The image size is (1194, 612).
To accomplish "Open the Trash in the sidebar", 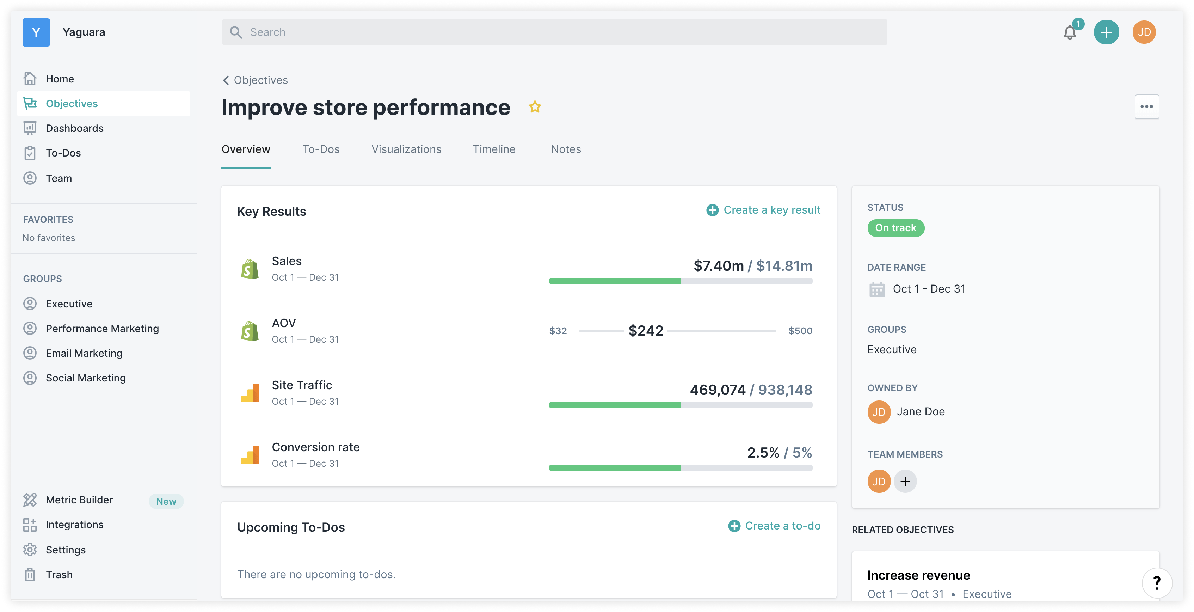I will (59, 574).
